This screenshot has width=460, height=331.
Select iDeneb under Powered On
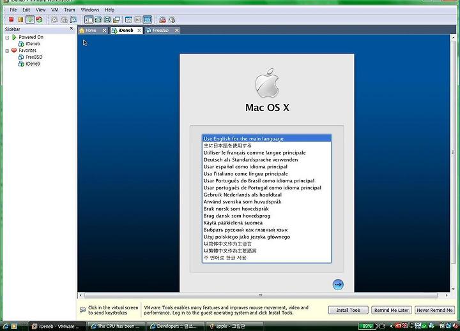pos(33,43)
